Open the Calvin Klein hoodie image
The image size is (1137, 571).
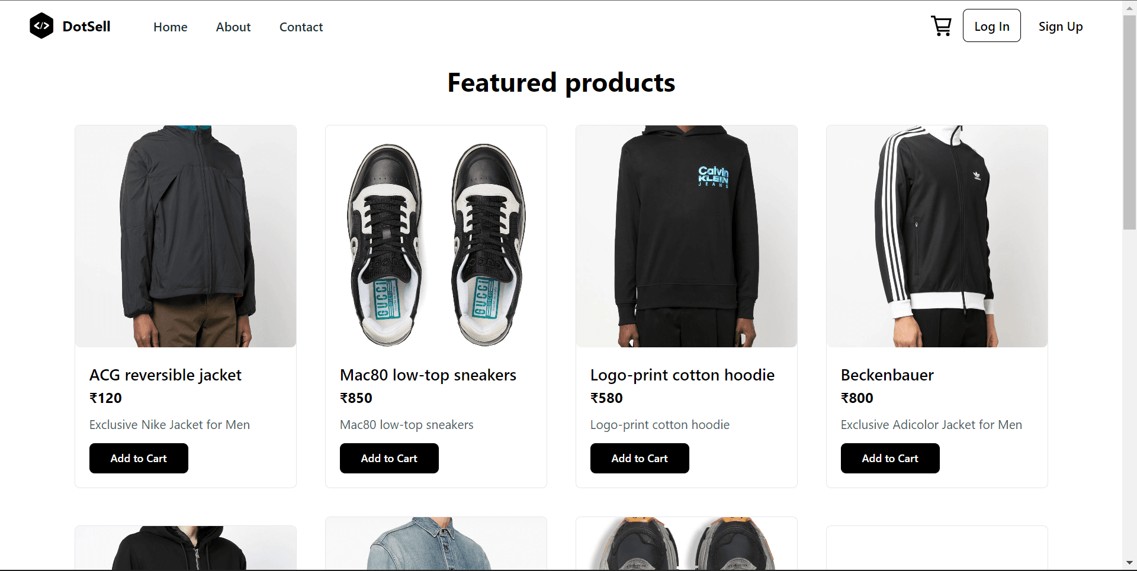(x=686, y=236)
